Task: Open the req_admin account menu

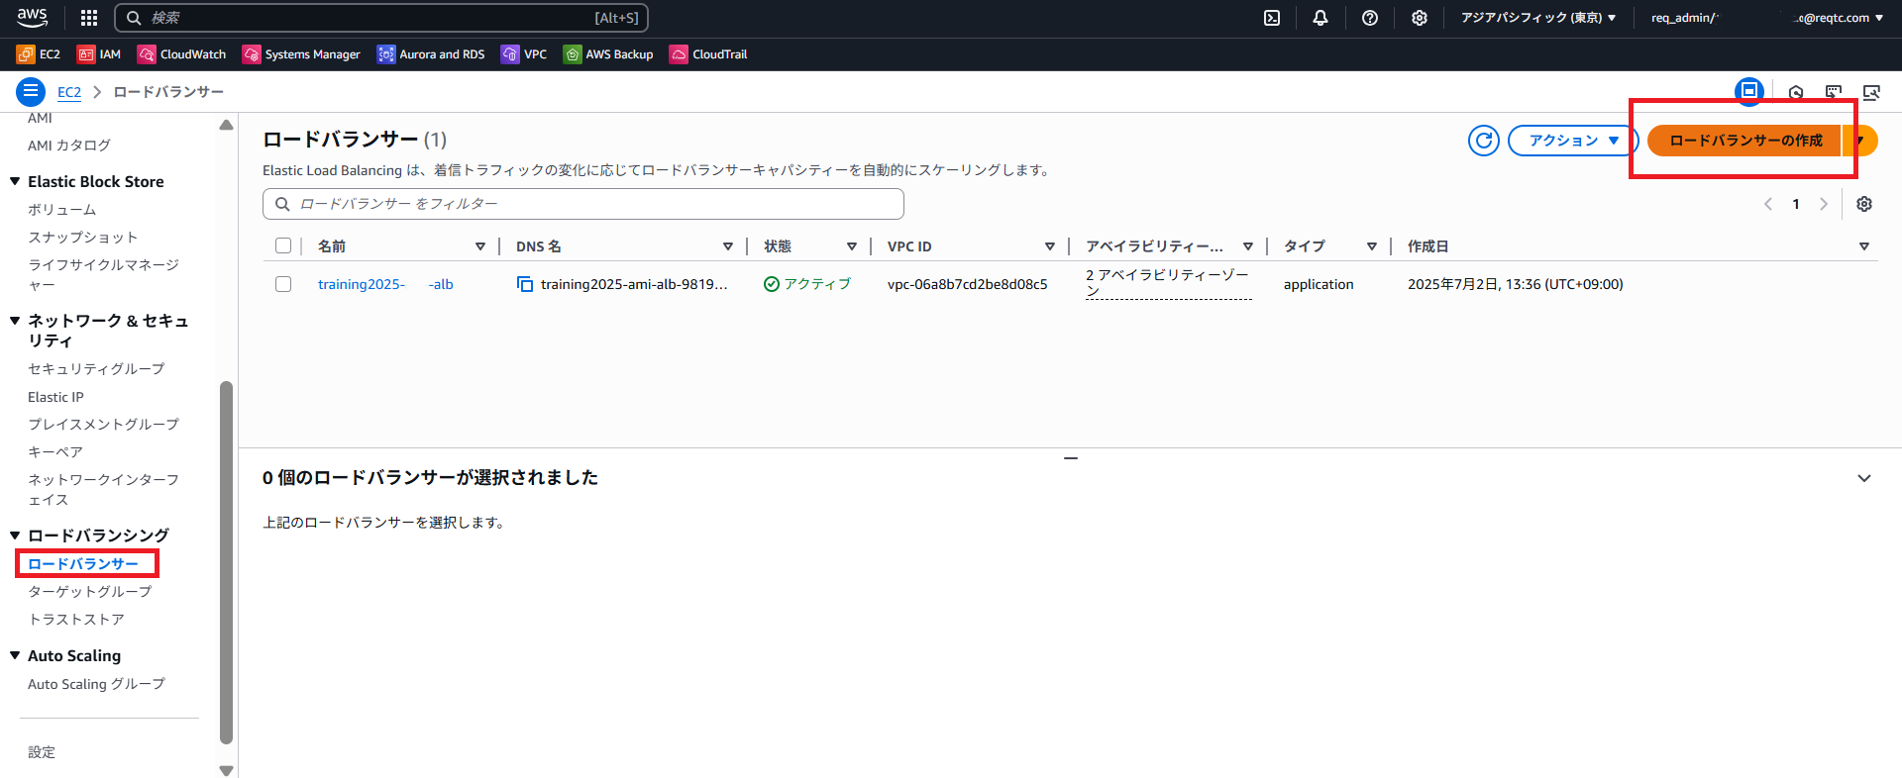Action: coord(1767,18)
